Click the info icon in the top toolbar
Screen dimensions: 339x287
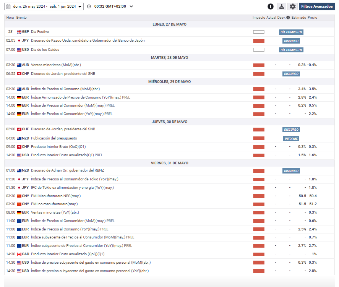click(x=271, y=6)
